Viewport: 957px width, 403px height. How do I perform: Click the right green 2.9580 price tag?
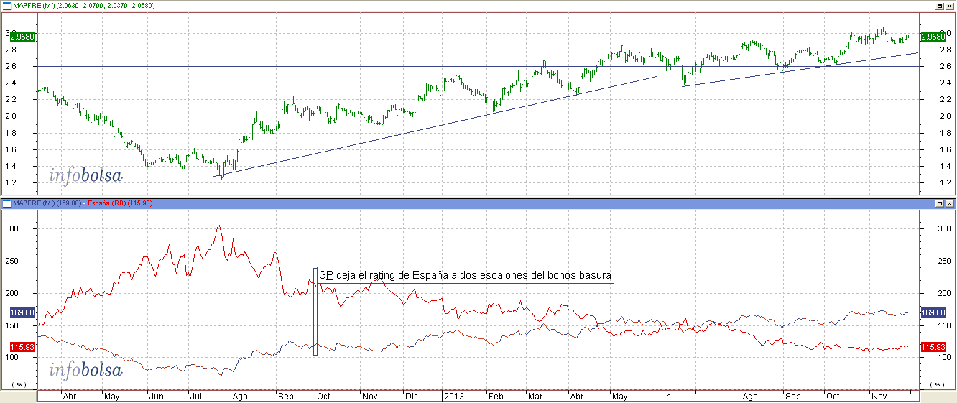tap(933, 36)
